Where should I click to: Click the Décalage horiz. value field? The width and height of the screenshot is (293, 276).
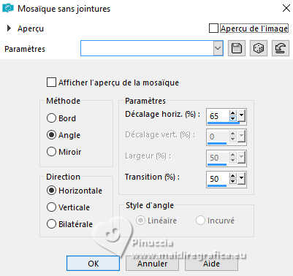tap(218, 116)
